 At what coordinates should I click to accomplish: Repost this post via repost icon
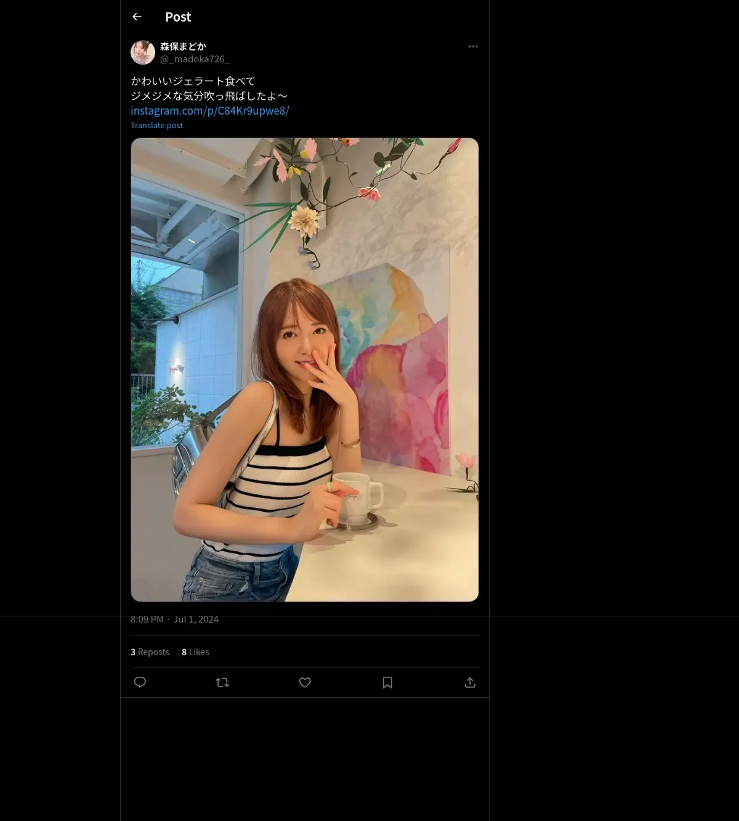coord(222,682)
